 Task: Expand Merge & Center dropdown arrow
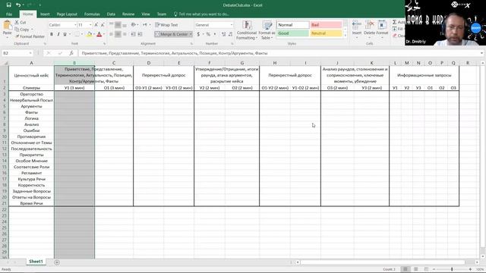coord(191,34)
